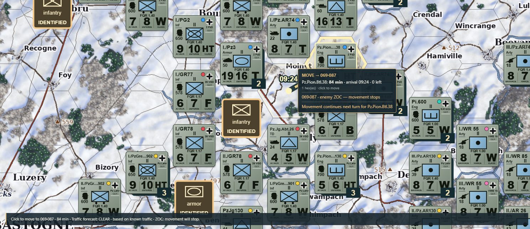This screenshot has height=229, width=530.
Task: Open the stack of 2 badge on III./Pz.AR130
Action: [447, 193]
